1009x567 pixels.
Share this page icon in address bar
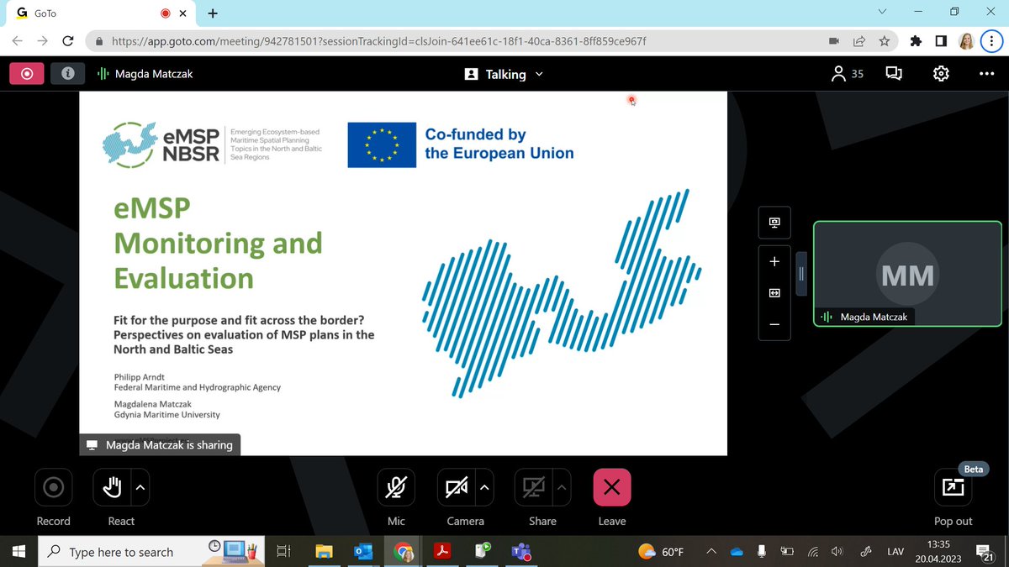(858, 40)
